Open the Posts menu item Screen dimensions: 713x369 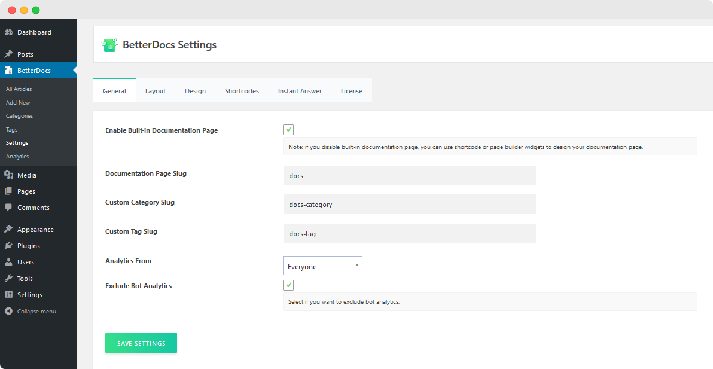click(38, 54)
